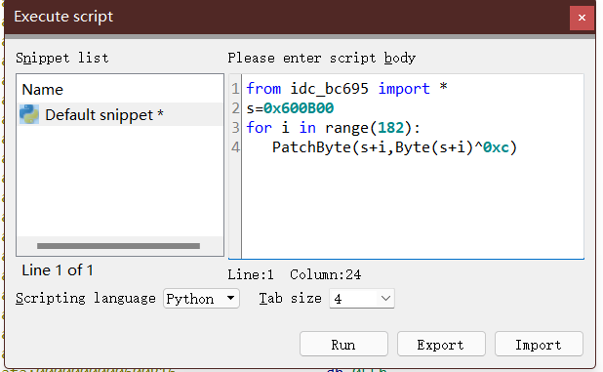Click the PatchByte code line
Viewport: 603px width, 372px height.
pyautogui.click(x=394, y=147)
